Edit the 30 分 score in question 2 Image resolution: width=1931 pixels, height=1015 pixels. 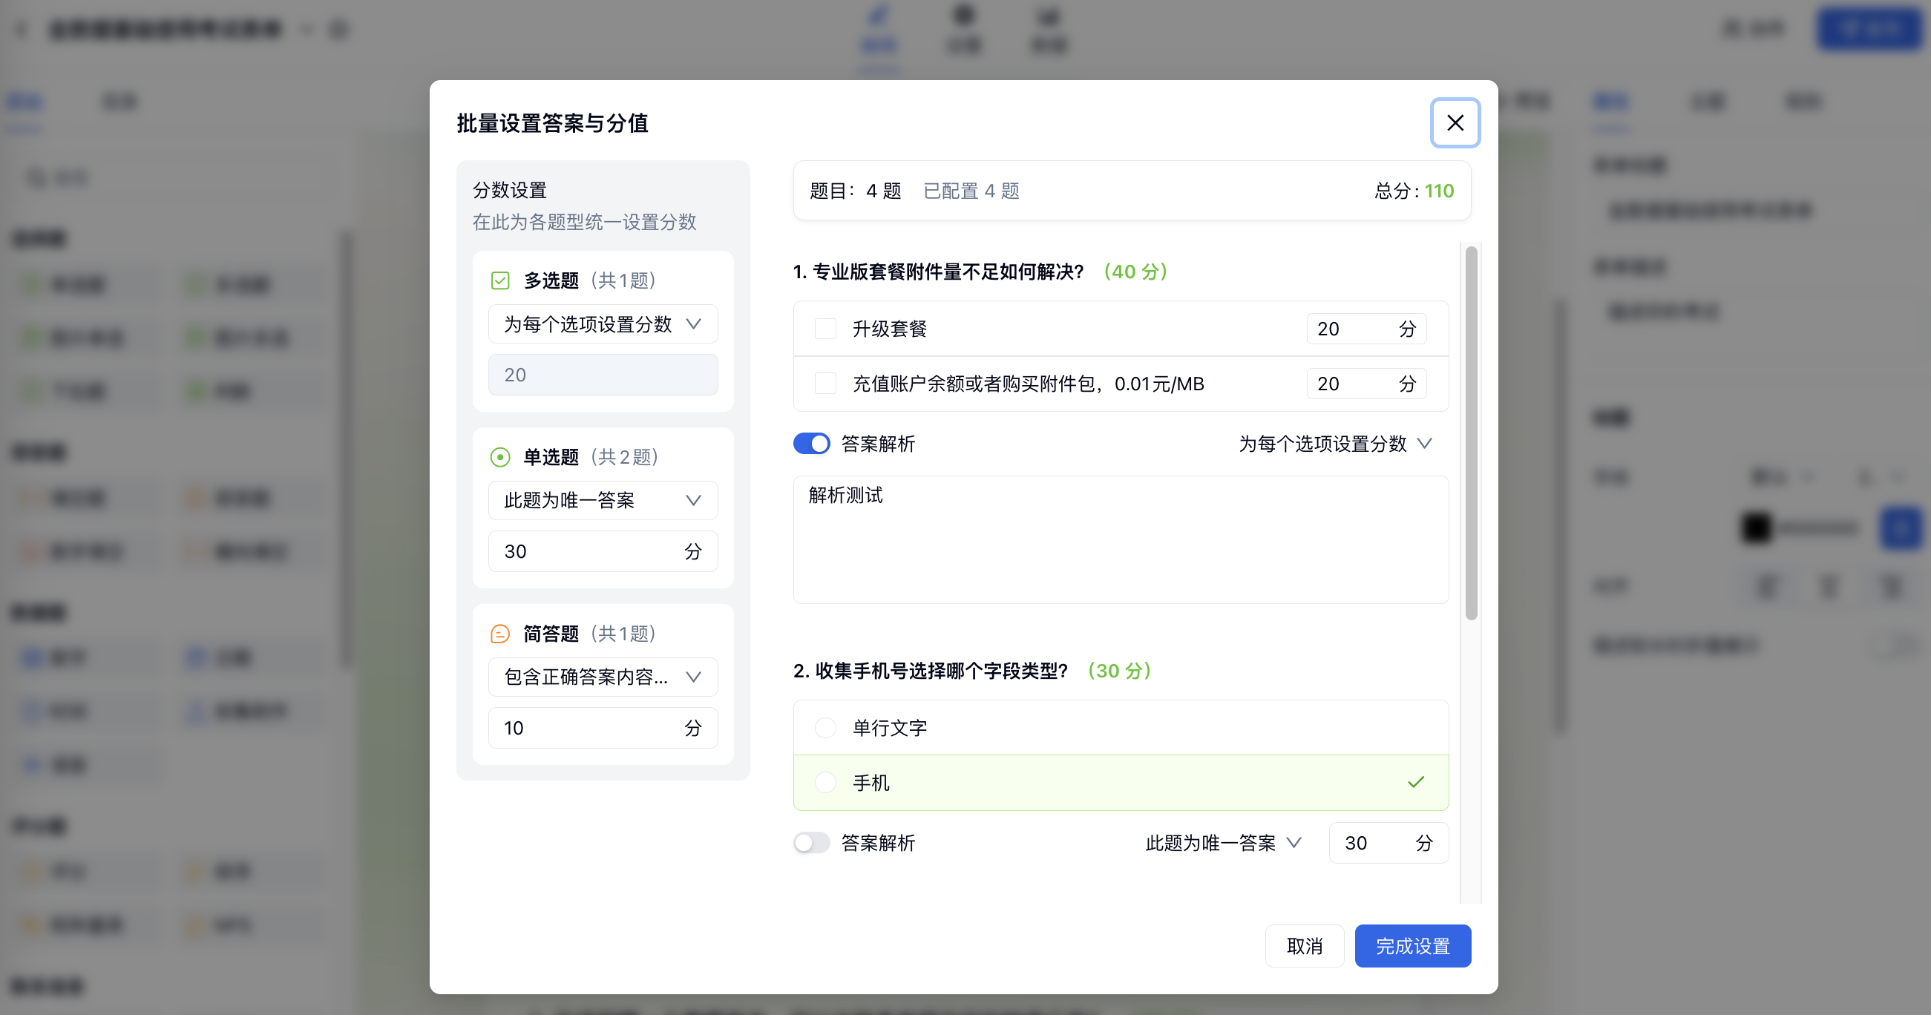[1389, 843]
